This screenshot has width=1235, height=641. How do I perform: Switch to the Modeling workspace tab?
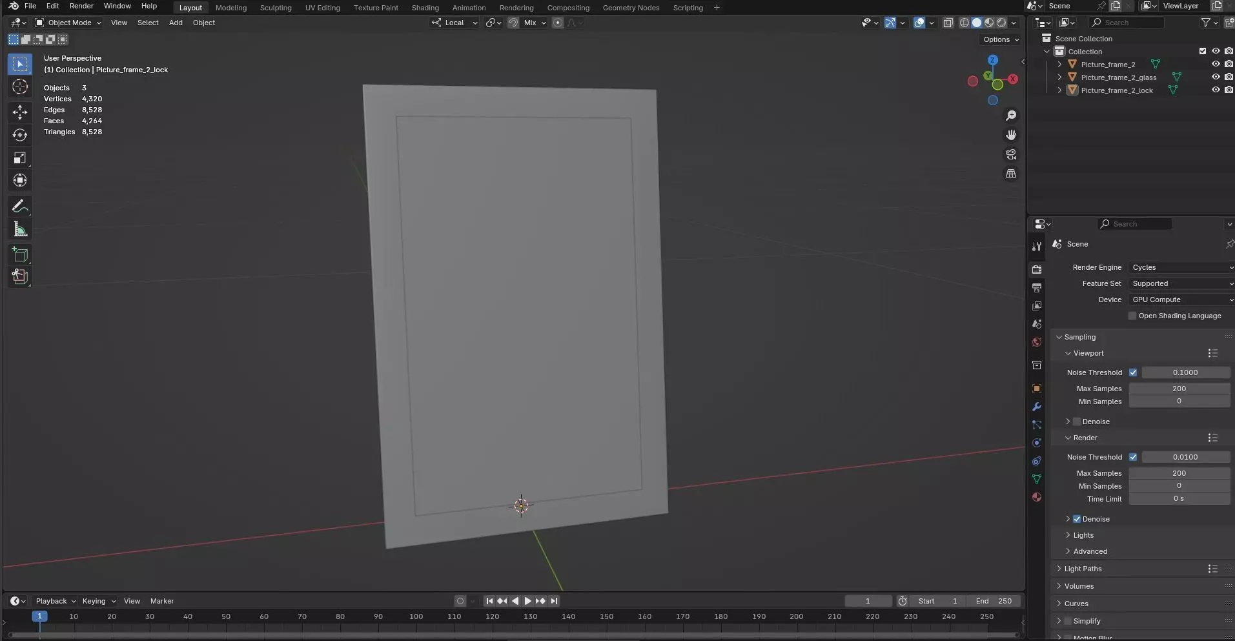pos(231,8)
